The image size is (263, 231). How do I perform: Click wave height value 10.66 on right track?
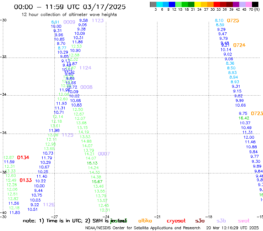pos(240,105)
